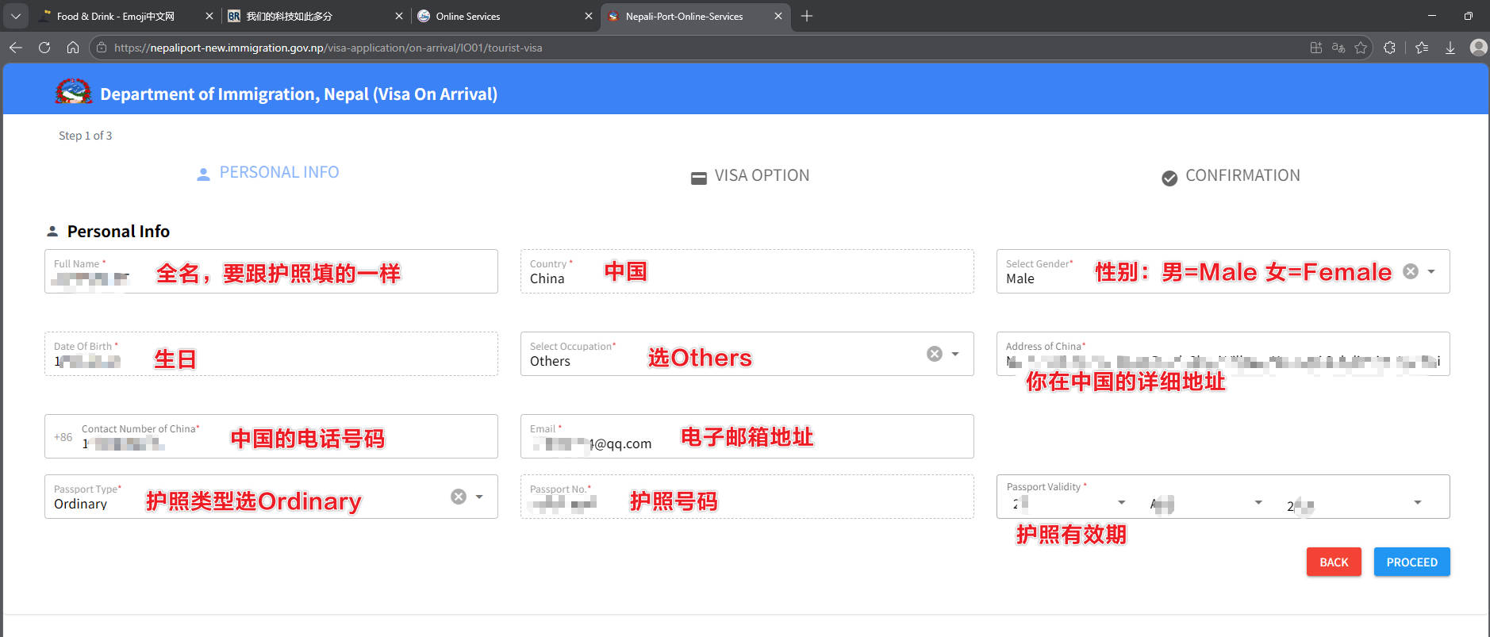Close the Online Services tab
The height and width of the screenshot is (637, 1490).
click(589, 16)
